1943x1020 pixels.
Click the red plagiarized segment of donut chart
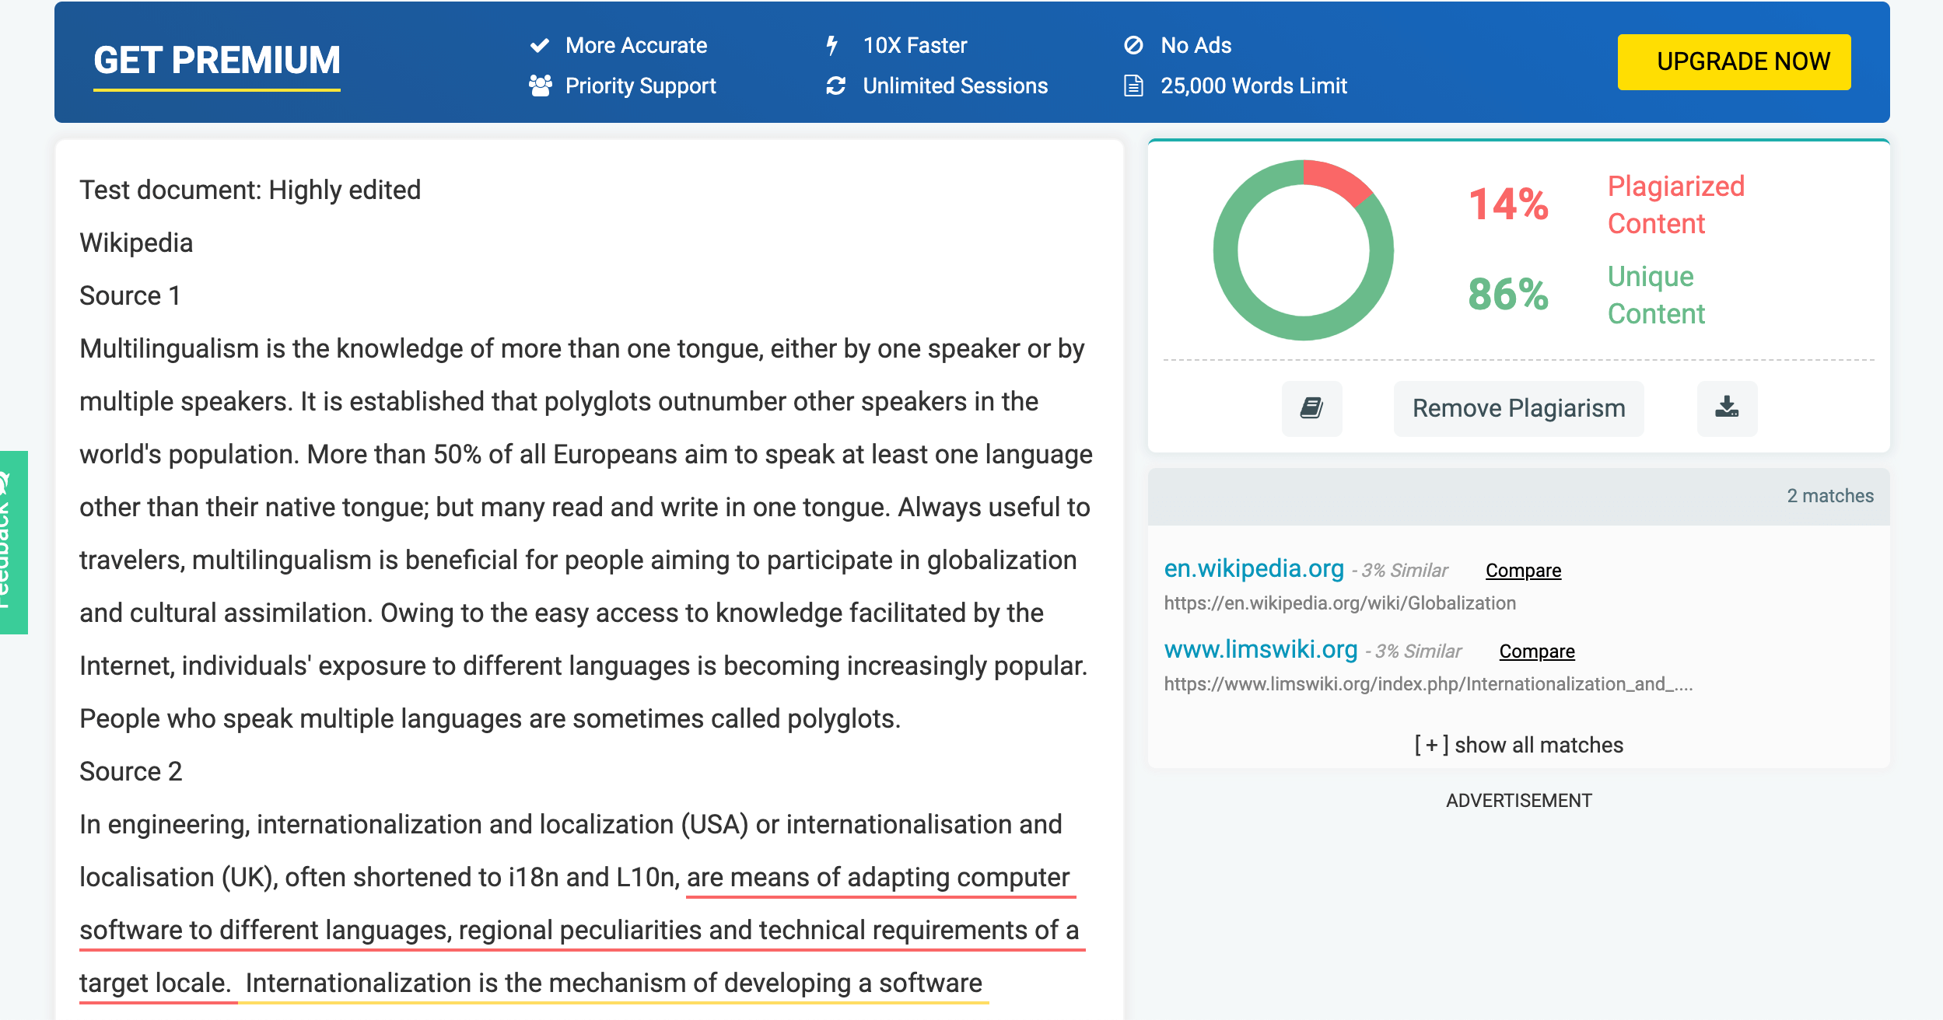tap(1337, 179)
